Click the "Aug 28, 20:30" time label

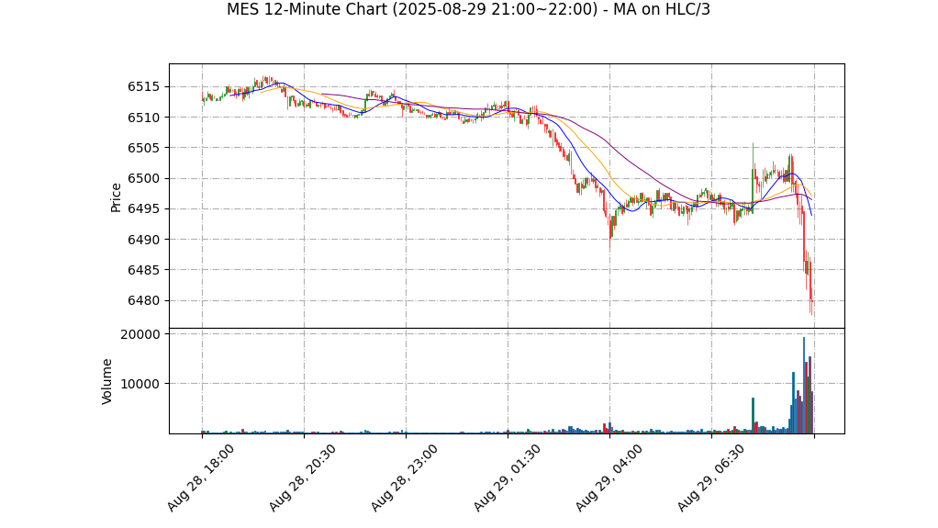point(302,477)
